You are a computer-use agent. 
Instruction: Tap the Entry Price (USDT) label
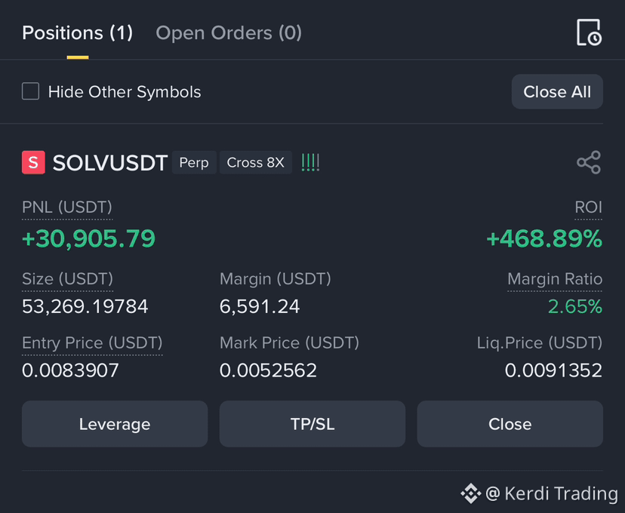92,343
